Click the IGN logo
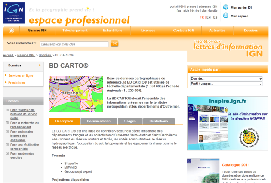Image resolution: width=271 pixels, height=183 pixels. (x=14, y=13)
